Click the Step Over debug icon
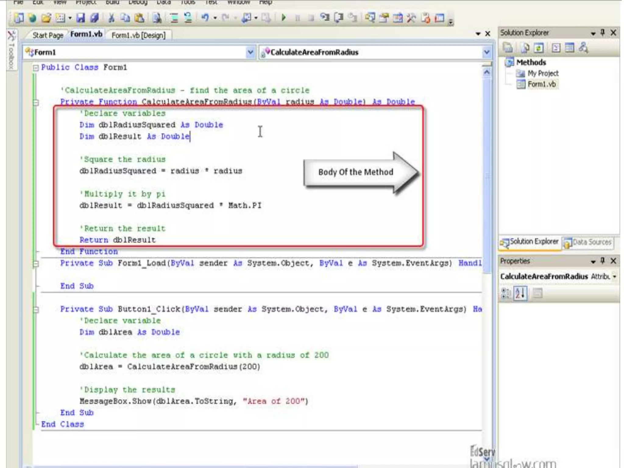Viewport: 624px width, 468px height. point(339,18)
